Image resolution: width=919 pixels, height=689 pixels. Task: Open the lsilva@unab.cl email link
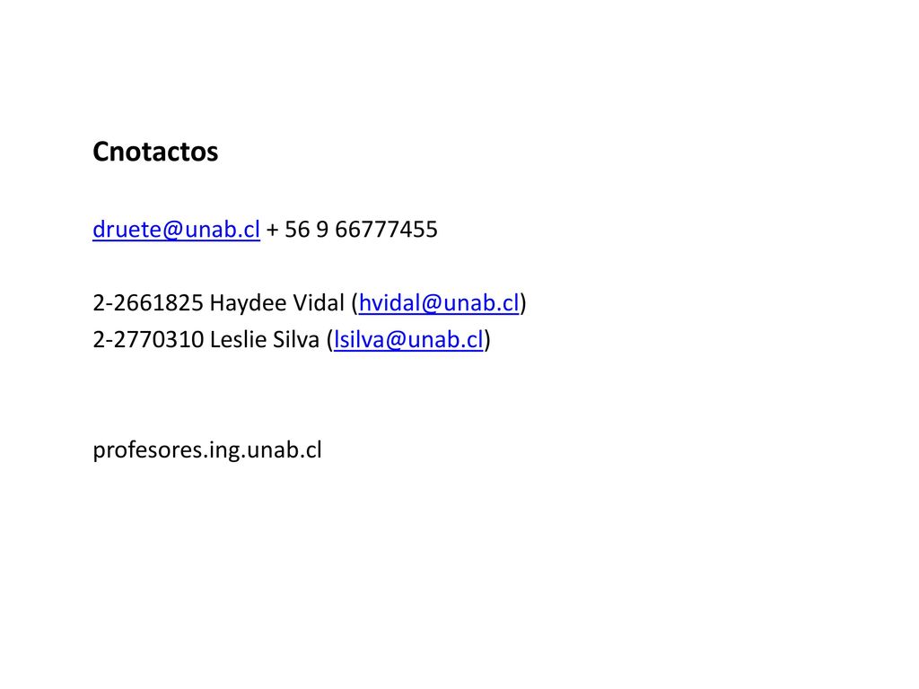click(408, 339)
